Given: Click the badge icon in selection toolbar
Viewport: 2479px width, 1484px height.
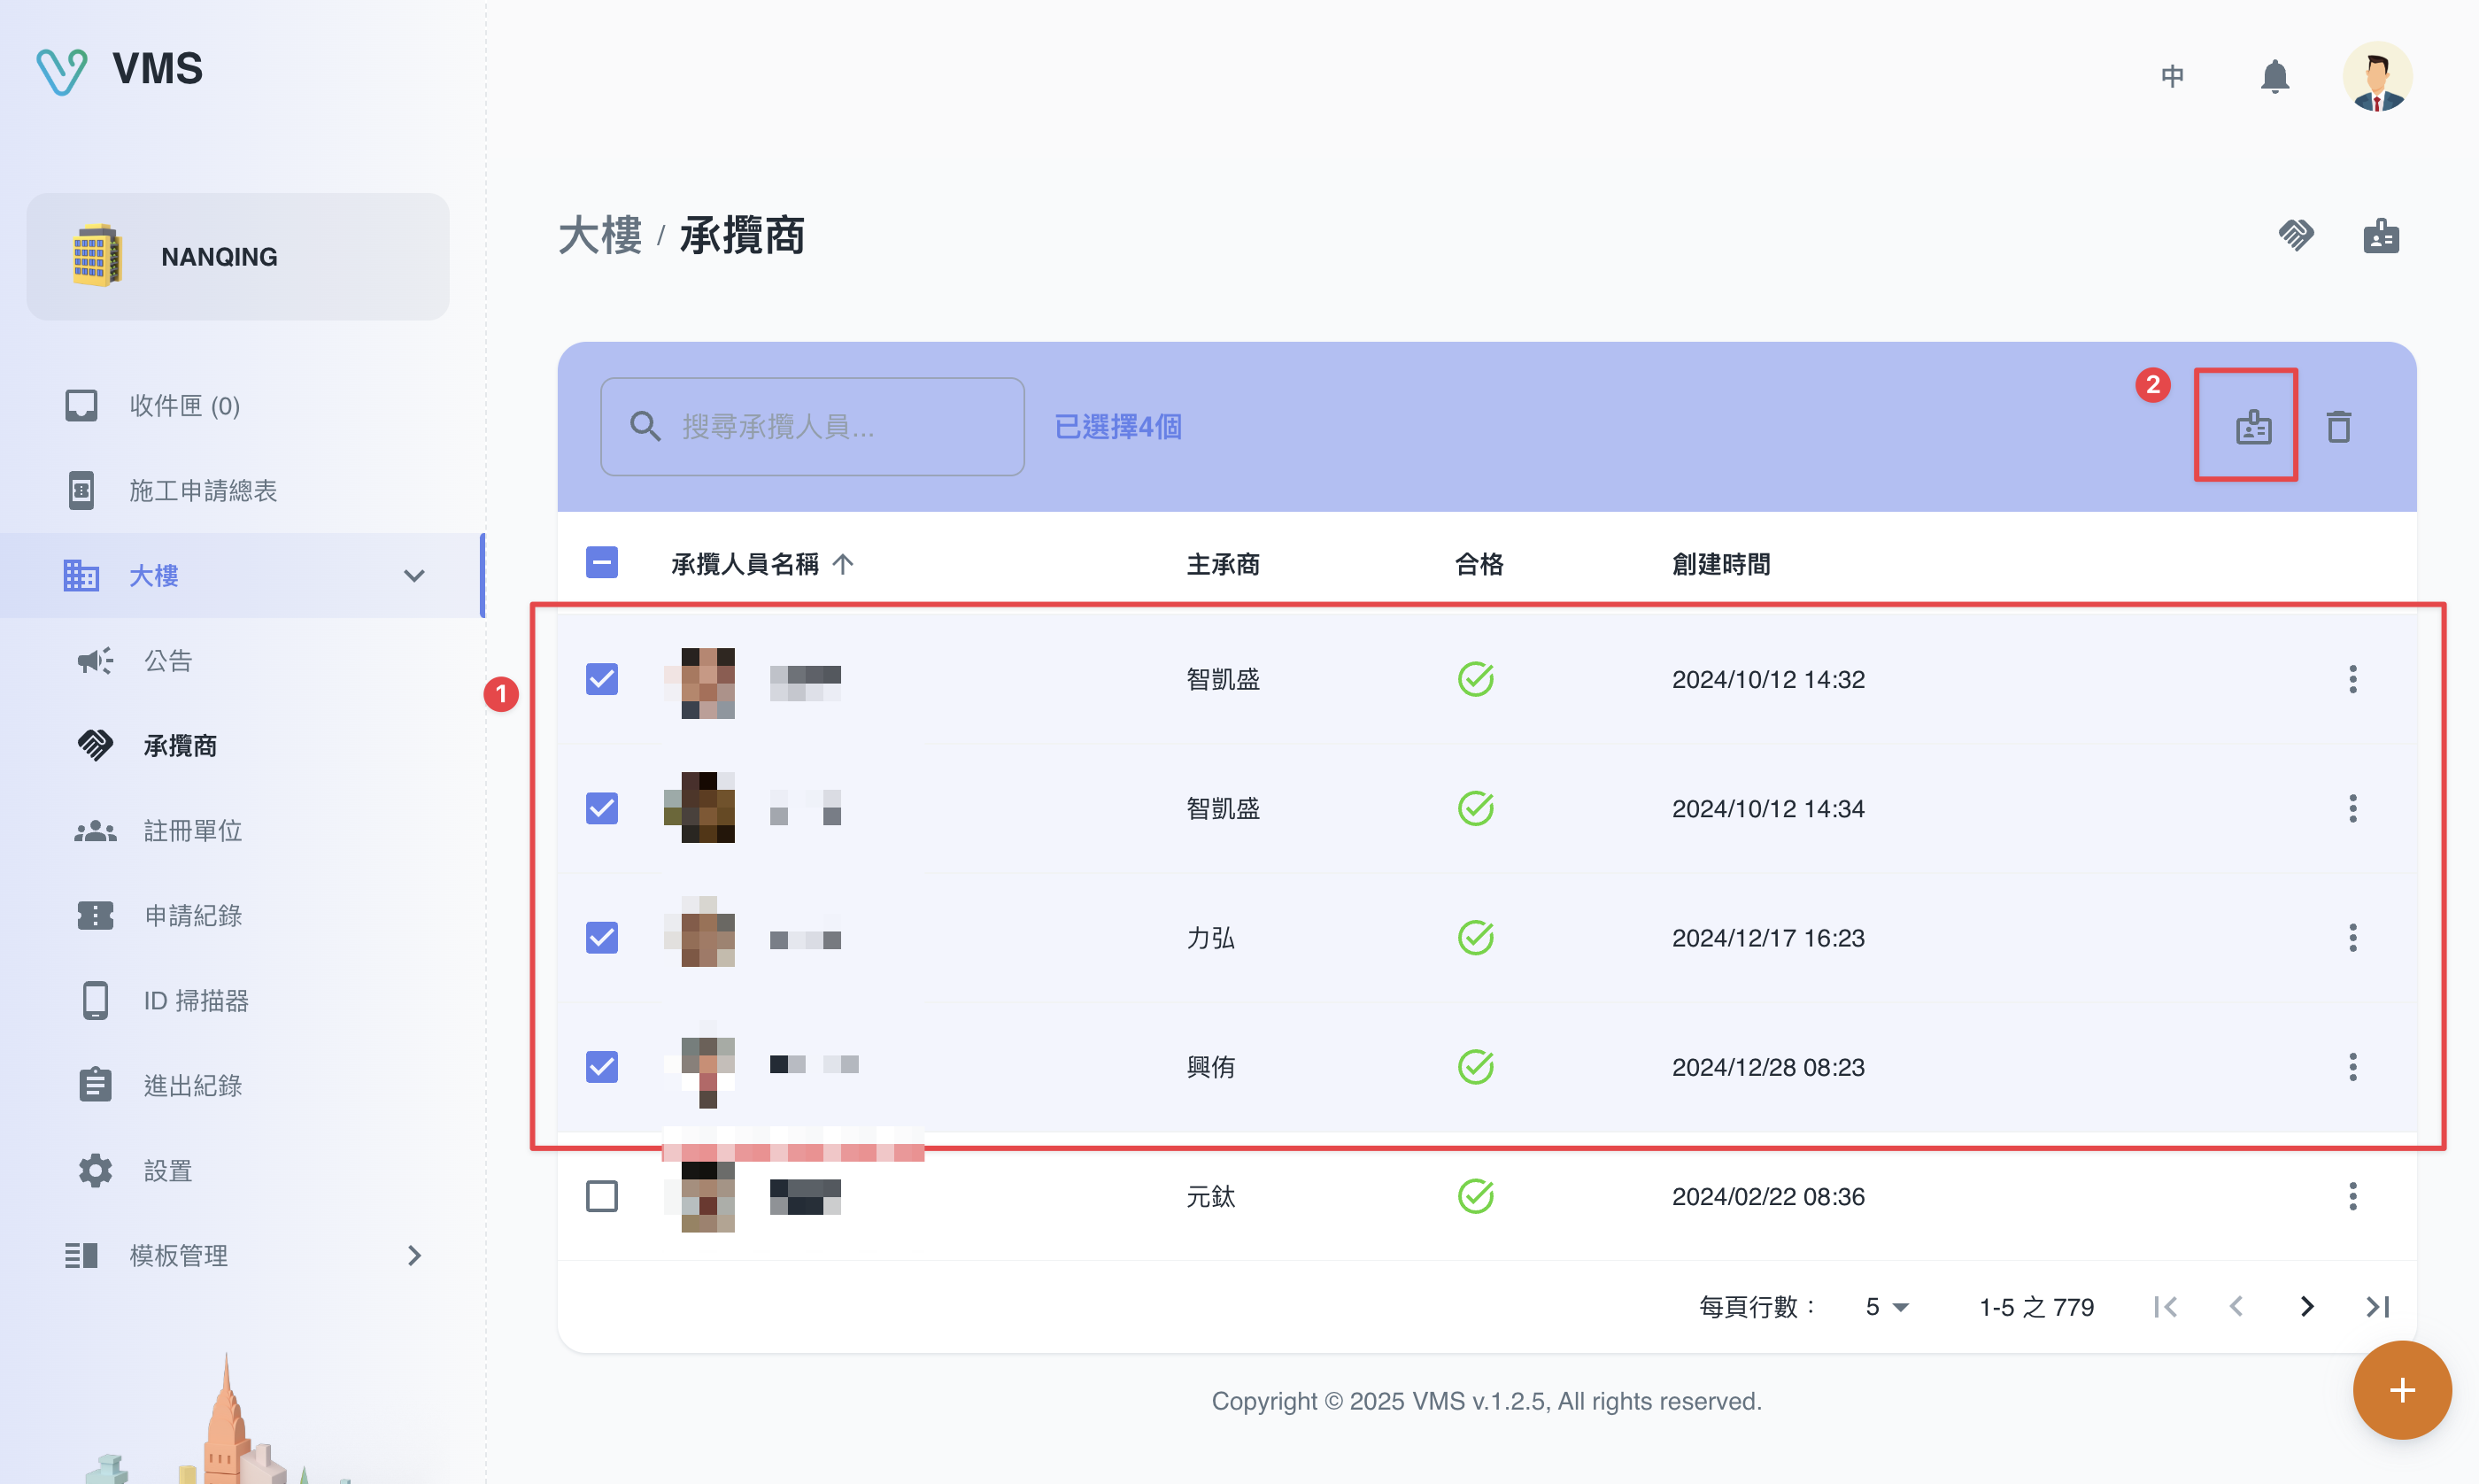Looking at the screenshot, I should (x=2253, y=427).
